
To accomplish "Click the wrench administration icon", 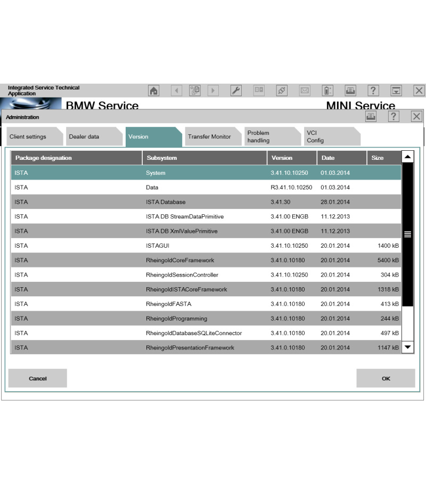I will click(x=236, y=91).
